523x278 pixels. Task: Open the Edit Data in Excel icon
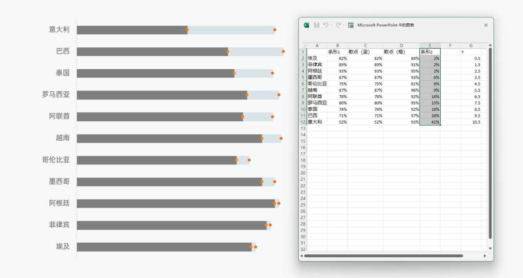[351, 25]
